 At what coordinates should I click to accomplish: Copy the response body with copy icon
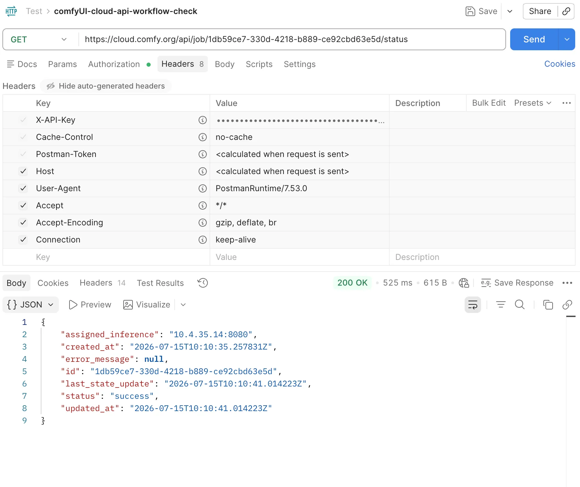(x=548, y=304)
